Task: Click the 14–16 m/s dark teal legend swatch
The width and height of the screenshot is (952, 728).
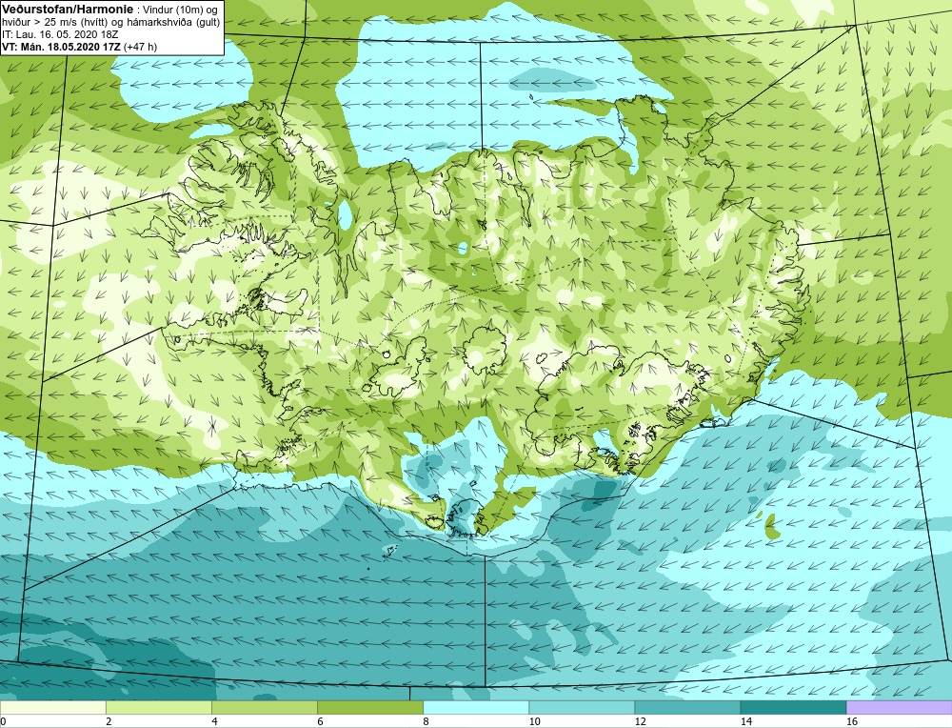Action: tap(793, 707)
